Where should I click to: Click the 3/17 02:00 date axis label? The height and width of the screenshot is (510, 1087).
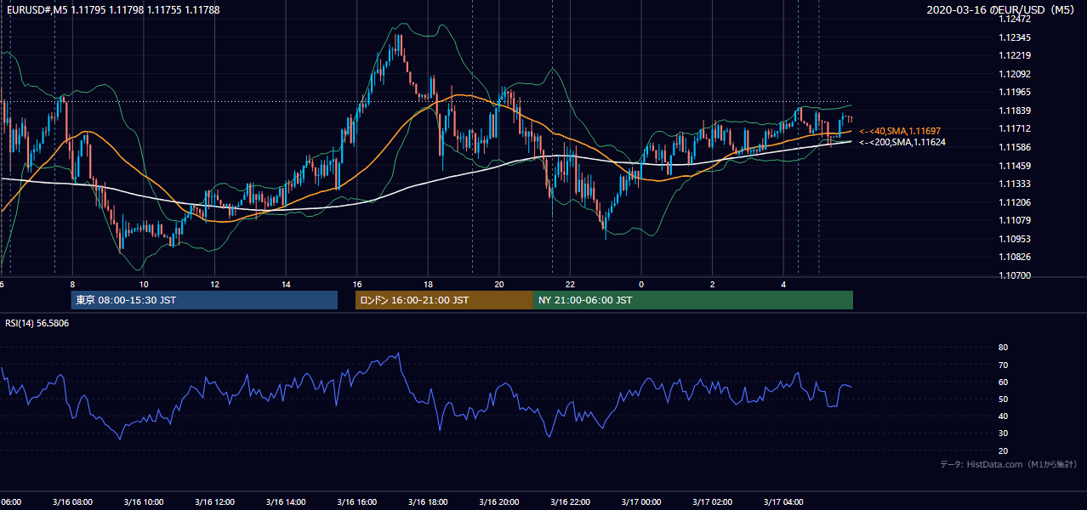click(x=713, y=502)
